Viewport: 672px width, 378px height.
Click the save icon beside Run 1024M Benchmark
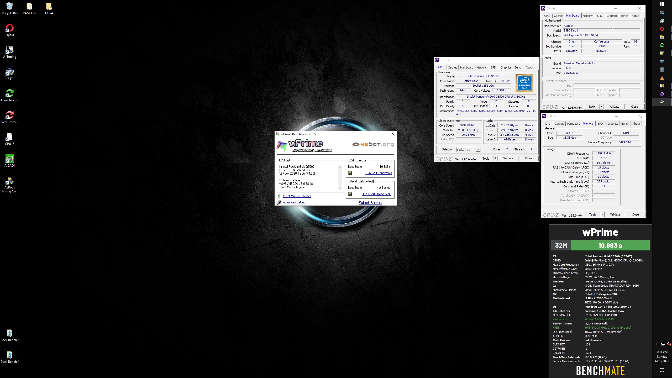350,194
